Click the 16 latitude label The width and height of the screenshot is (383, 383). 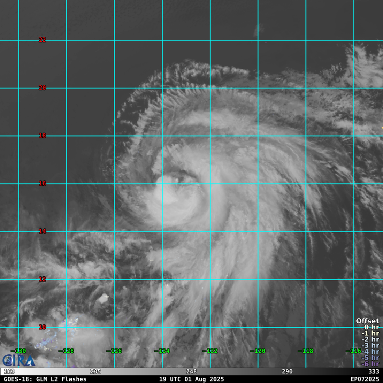pos(42,183)
